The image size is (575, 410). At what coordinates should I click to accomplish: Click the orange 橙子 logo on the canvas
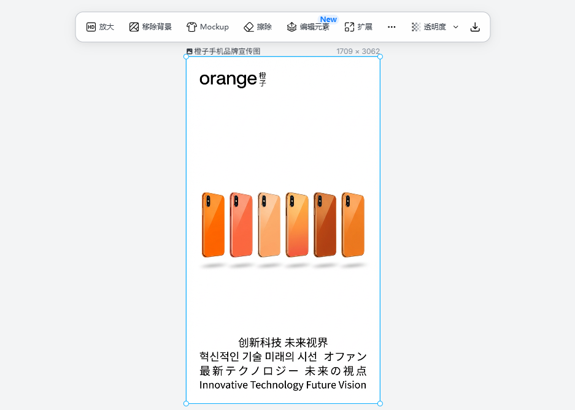pyautogui.click(x=233, y=79)
